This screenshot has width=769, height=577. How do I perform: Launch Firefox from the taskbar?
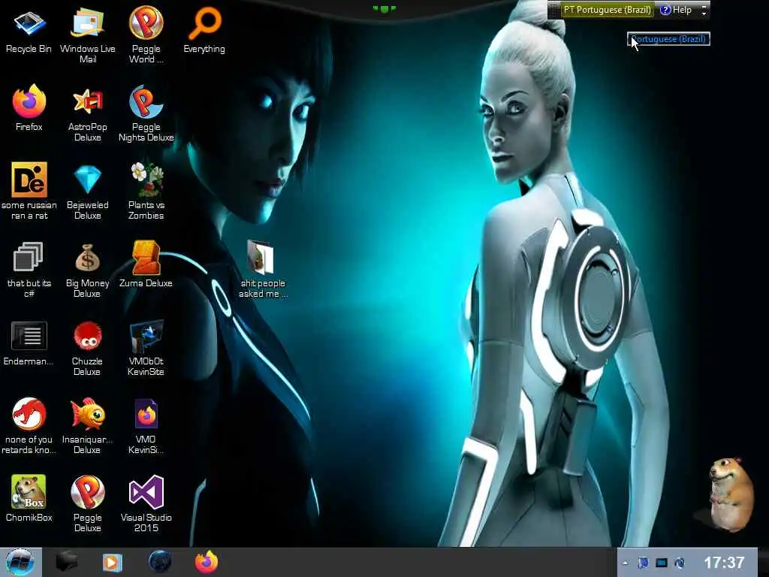pyautogui.click(x=207, y=562)
